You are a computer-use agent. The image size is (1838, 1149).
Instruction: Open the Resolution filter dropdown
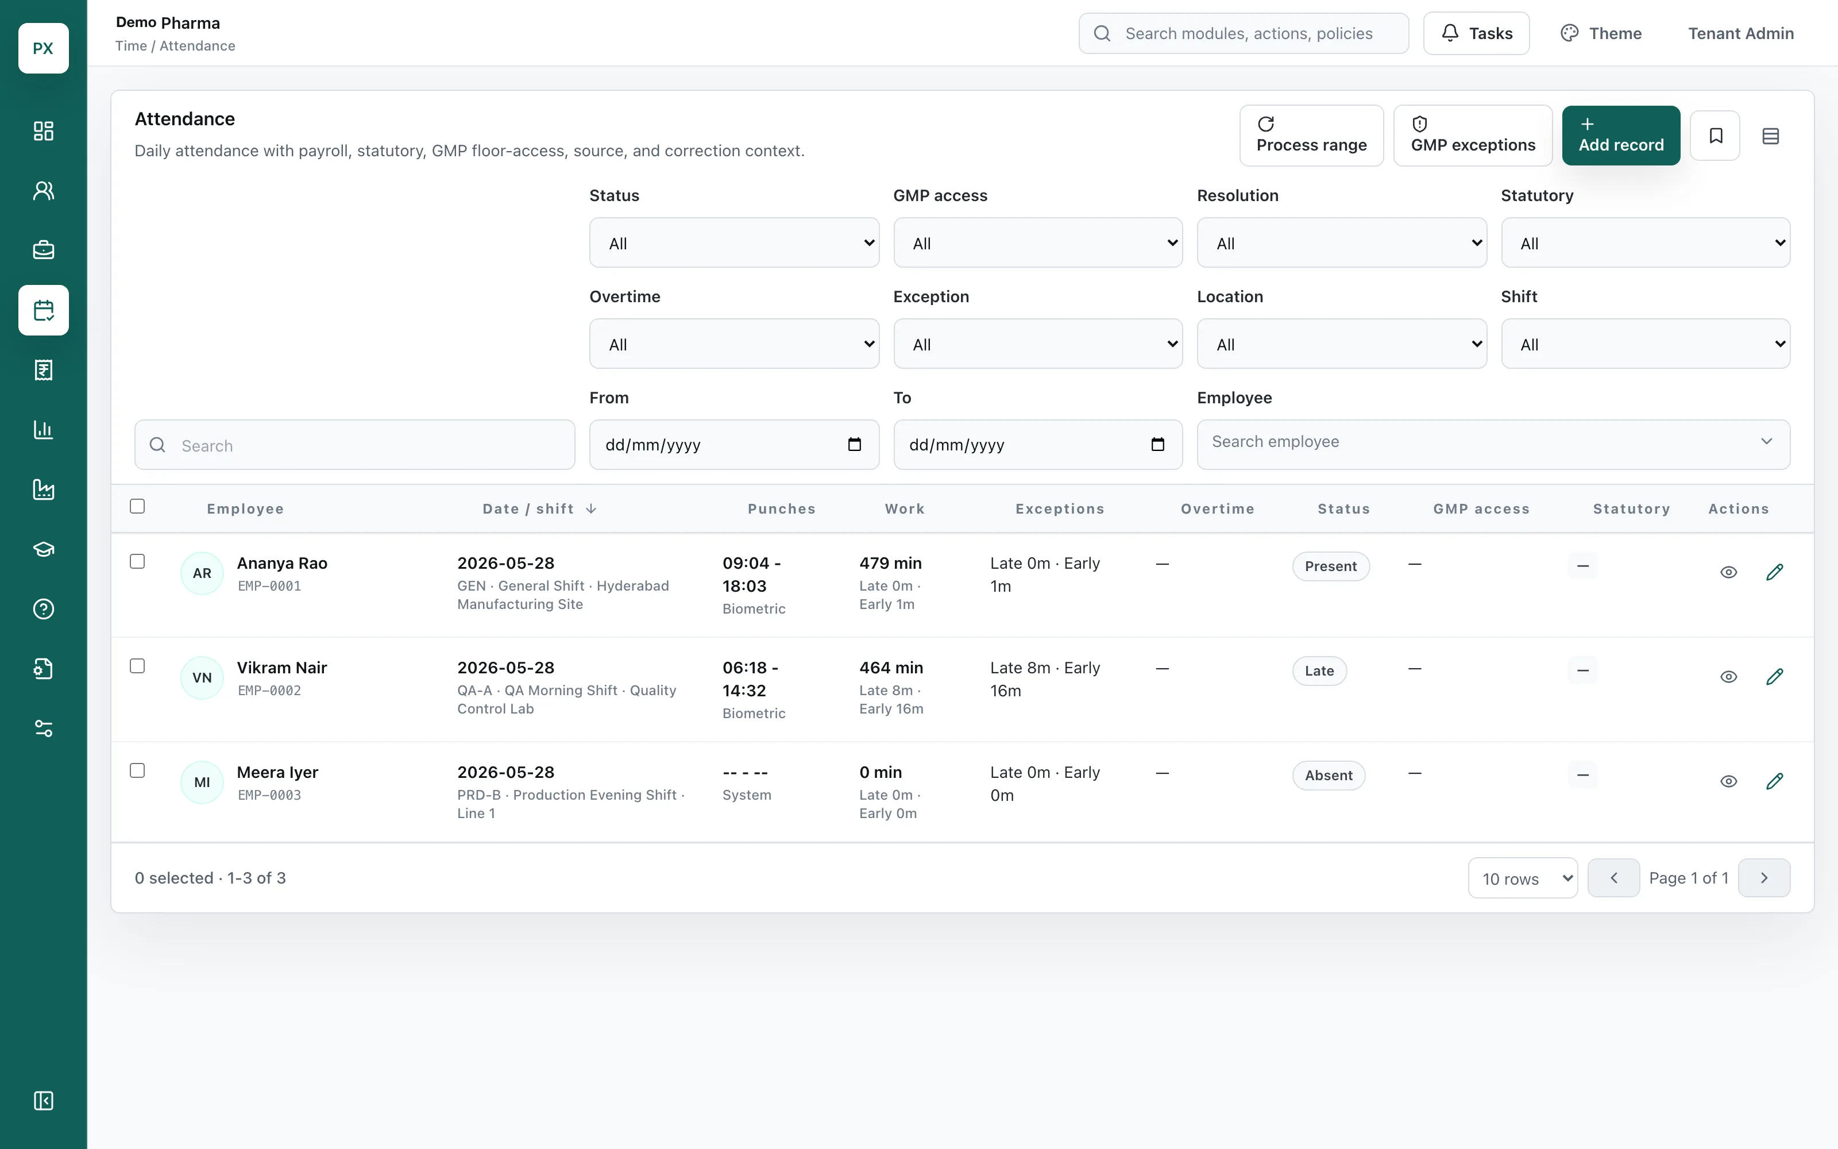[1341, 243]
